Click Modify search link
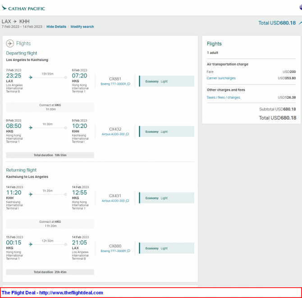302x298 pixels. click(82, 27)
